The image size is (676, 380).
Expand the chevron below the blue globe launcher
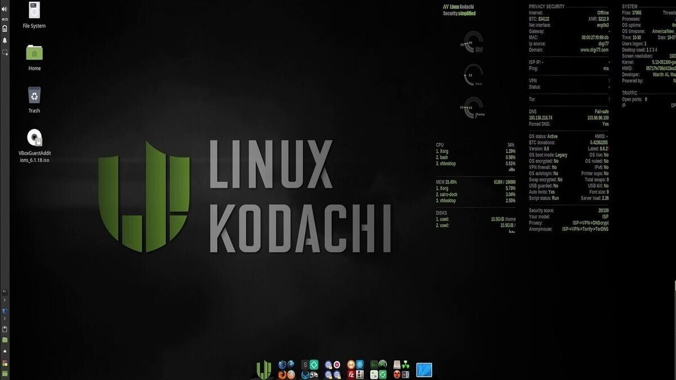5,319
